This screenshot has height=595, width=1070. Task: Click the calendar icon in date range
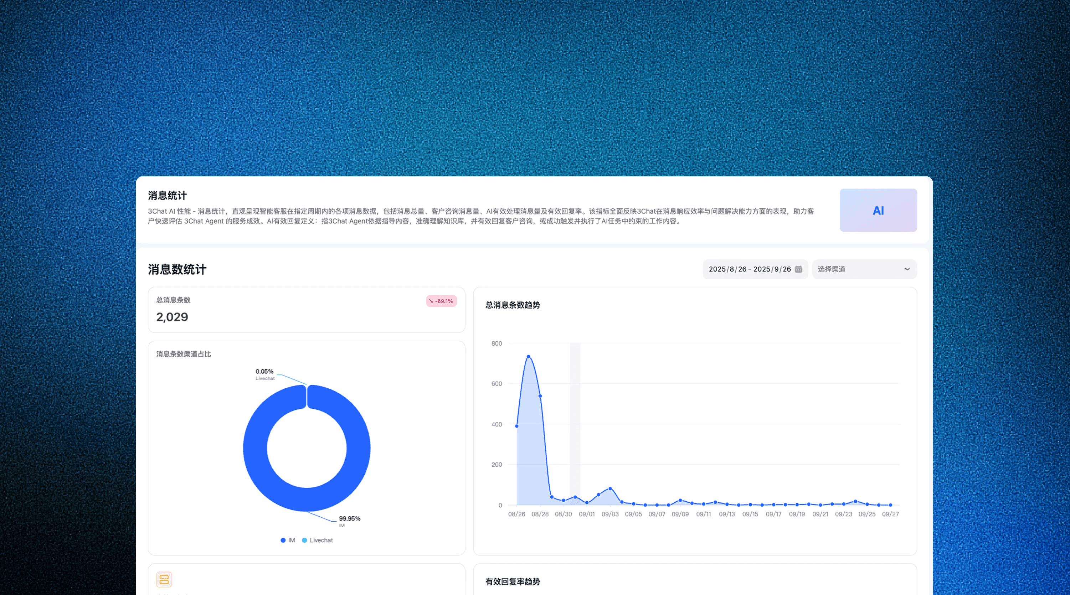pos(798,269)
